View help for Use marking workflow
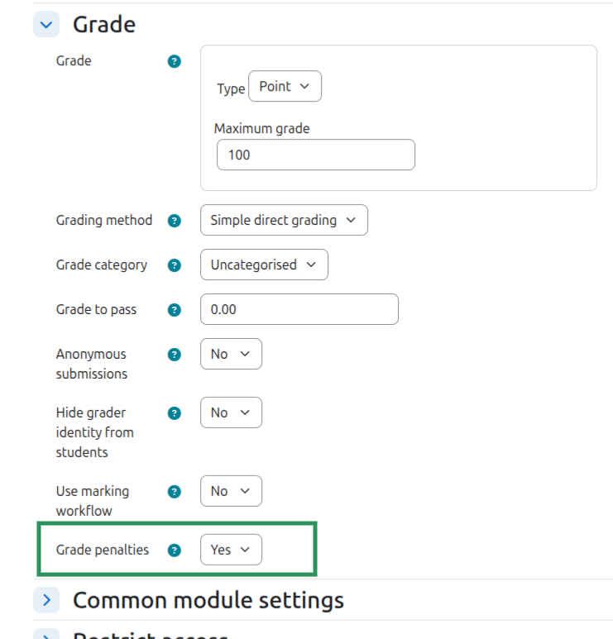 pyautogui.click(x=175, y=492)
